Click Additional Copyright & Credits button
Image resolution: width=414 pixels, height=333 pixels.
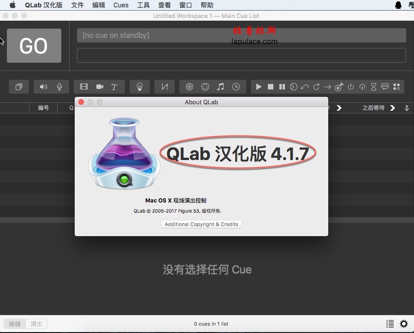(x=201, y=224)
